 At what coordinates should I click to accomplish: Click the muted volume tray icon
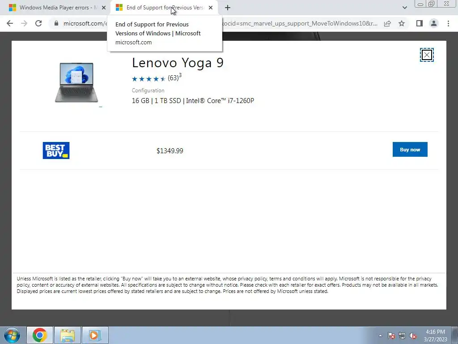point(413,335)
